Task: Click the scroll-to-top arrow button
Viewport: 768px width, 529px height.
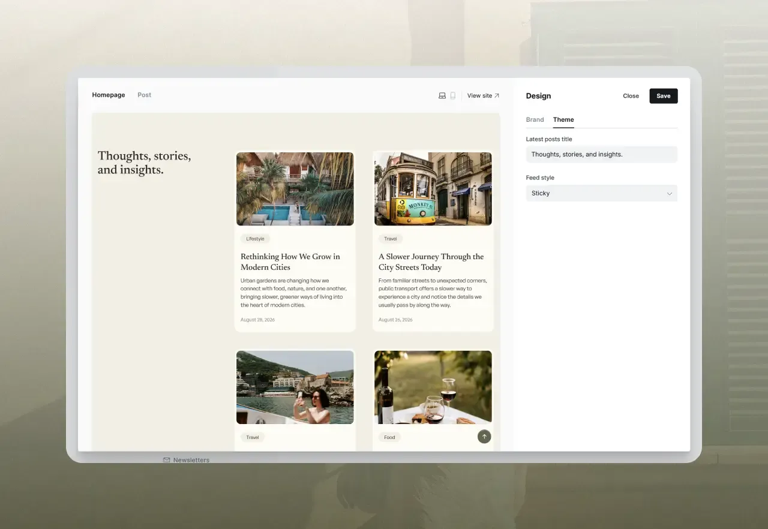Action: (484, 437)
